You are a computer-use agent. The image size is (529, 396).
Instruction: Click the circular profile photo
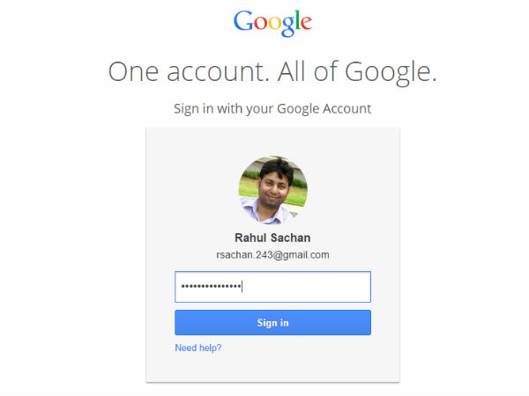click(272, 190)
